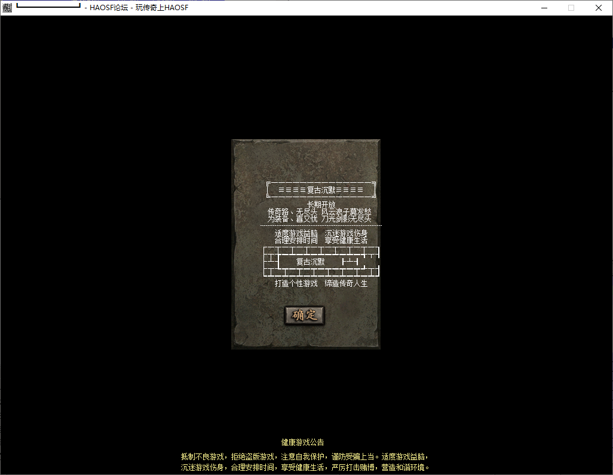Click the 享受健康生活 notice text
The image size is (613, 475).
pyautogui.click(x=346, y=240)
